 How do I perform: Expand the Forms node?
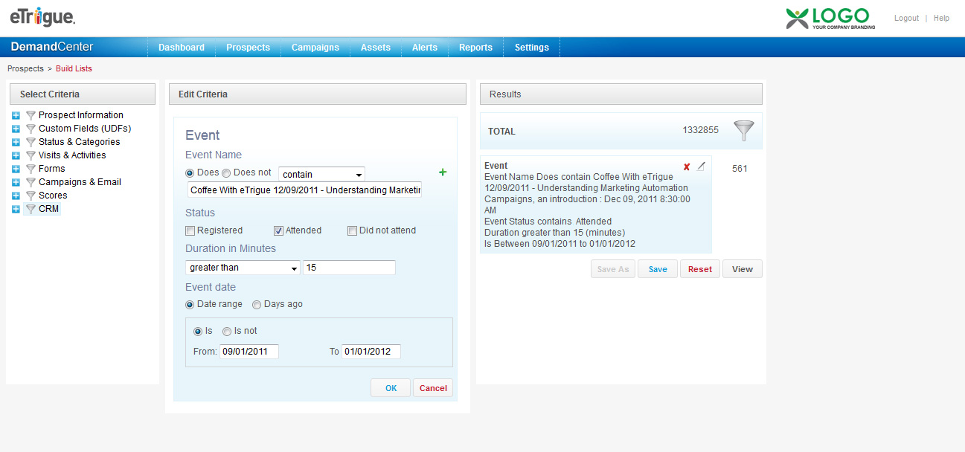(16, 169)
